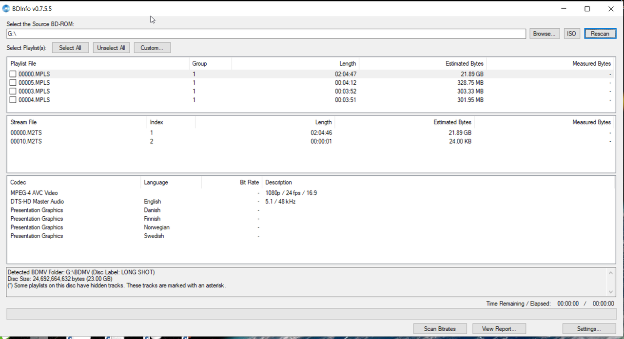
Task: Click the source path field containing G:\
Action: click(266, 34)
